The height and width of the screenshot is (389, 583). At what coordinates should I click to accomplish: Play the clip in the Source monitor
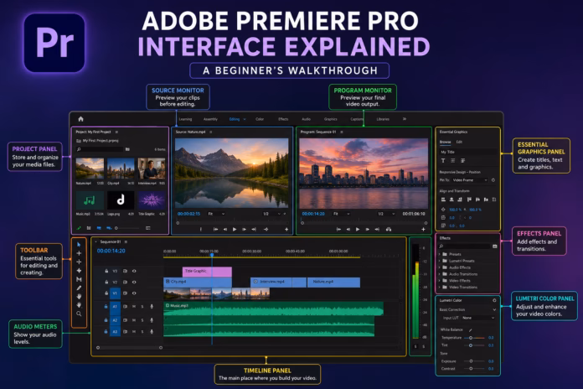point(235,230)
